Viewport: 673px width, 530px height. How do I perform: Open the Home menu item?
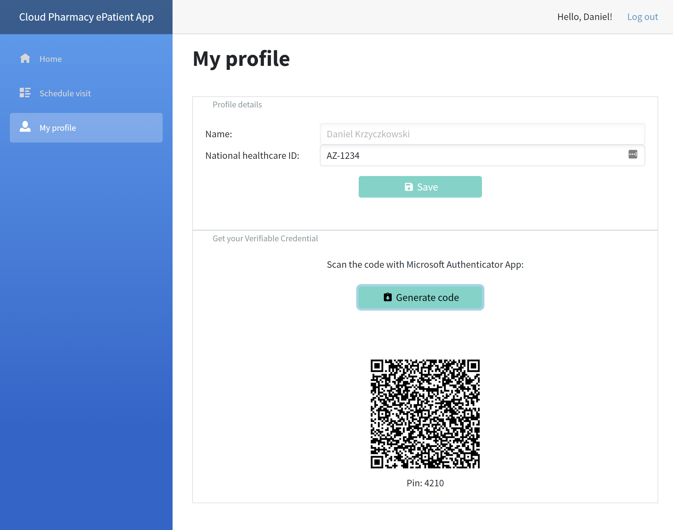point(51,59)
